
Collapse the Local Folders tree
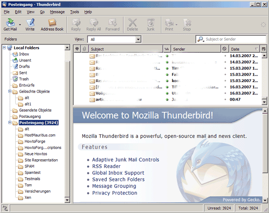point(4,48)
